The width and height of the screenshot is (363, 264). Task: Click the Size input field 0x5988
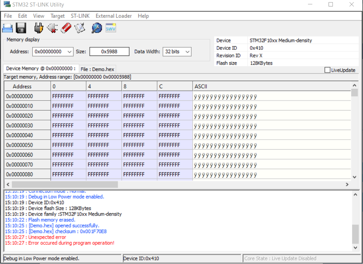pos(109,51)
